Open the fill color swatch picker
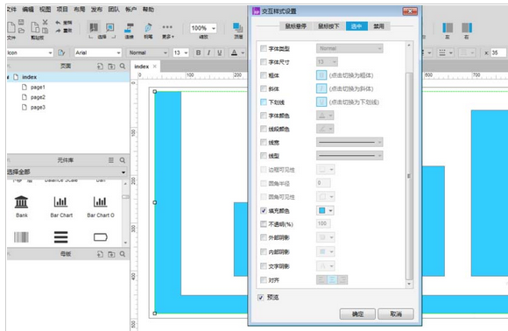This screenshot has width=508, height=331. pos(325,211)
